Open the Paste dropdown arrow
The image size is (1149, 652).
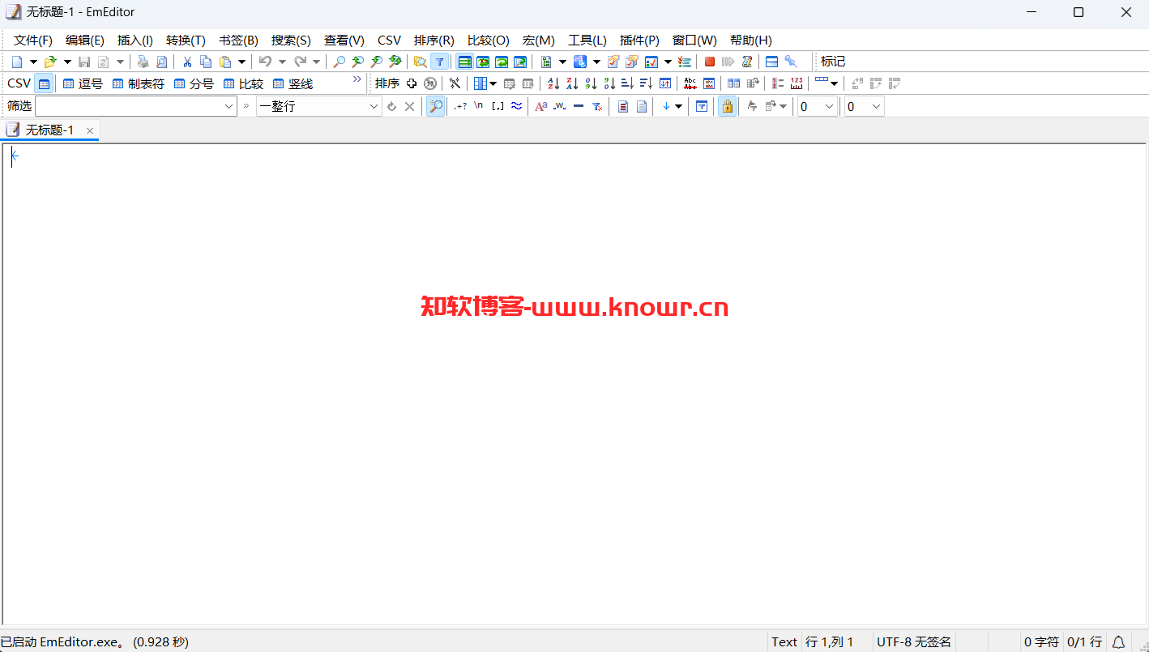click(241, 62)
